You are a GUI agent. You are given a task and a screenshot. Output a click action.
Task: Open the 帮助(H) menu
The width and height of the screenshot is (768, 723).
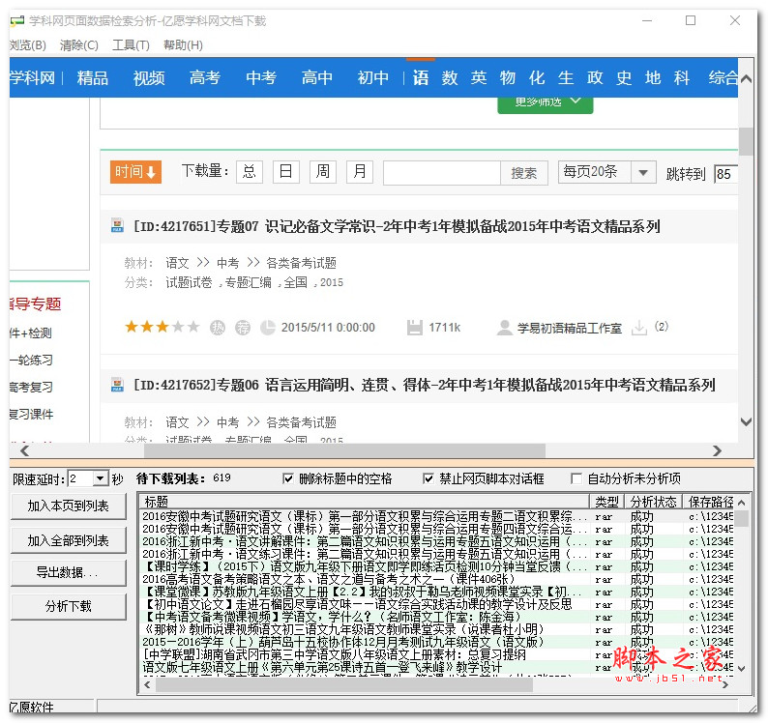(183, 45)
